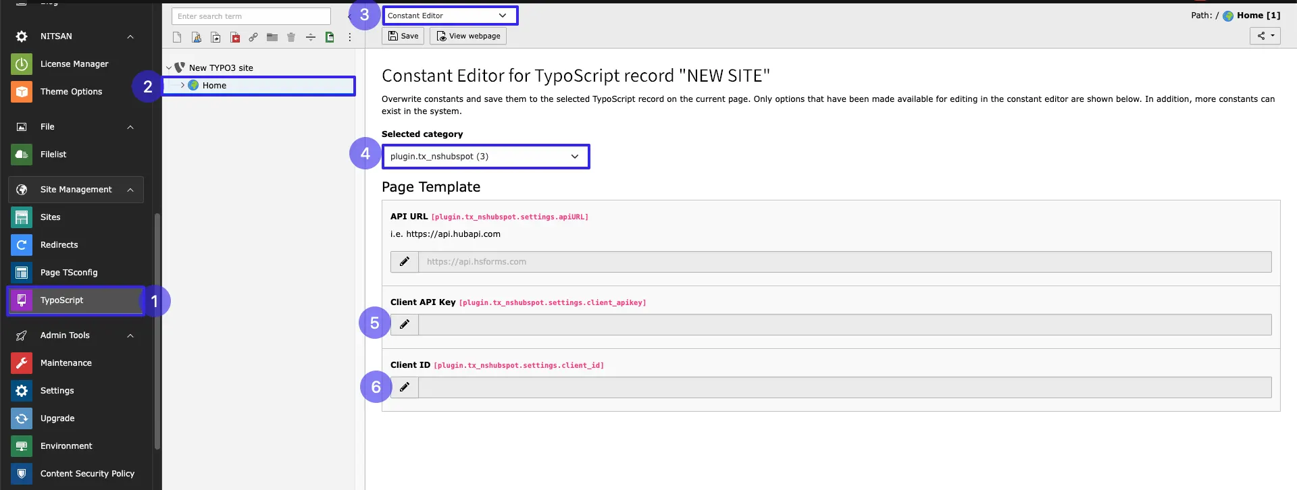Collapse the page tree panel chevron
The image size is (1297, 490).
[349, 16]
